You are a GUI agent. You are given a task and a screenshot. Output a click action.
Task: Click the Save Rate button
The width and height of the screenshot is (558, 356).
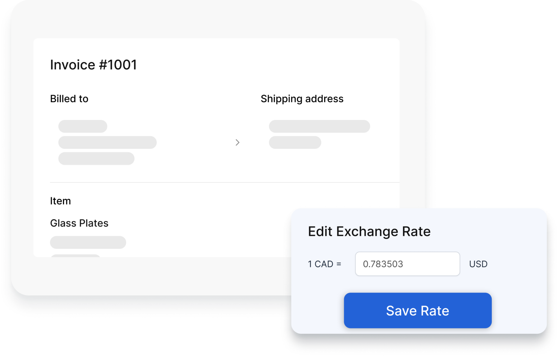(x=417, y=310)
